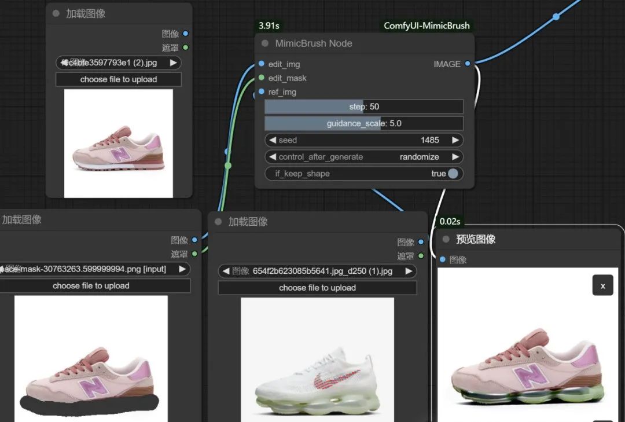Go to previous file before 654f2b623085b5641.jpg_d250 (1).jpg
The image size is (625, 422).
pyautogui.click(x=226, y=271)
